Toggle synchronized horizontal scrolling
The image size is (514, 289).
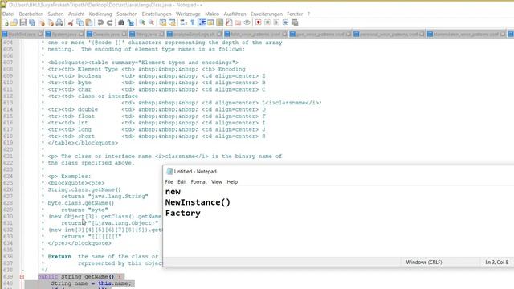point(172,22)
